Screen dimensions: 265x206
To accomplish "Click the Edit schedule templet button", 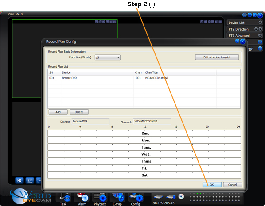I will click(217, 57).
